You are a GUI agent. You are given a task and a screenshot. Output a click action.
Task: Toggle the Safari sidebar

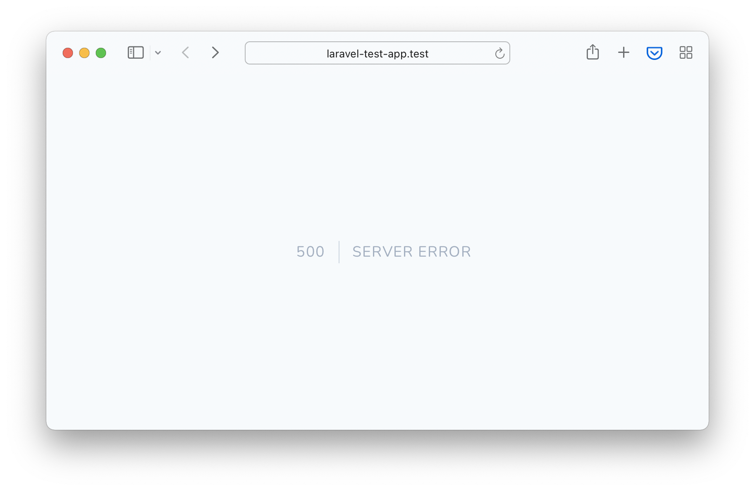point(135,52)
